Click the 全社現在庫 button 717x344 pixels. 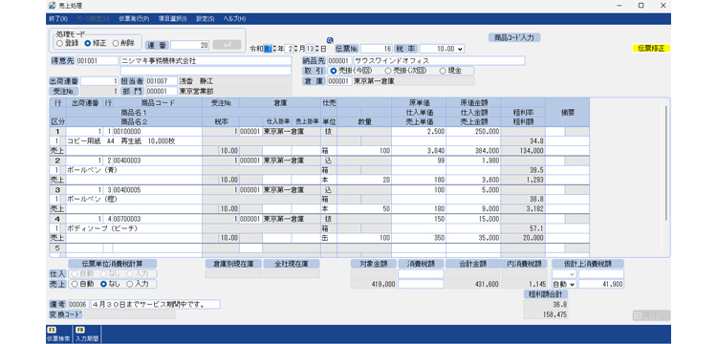coord(292,264)
